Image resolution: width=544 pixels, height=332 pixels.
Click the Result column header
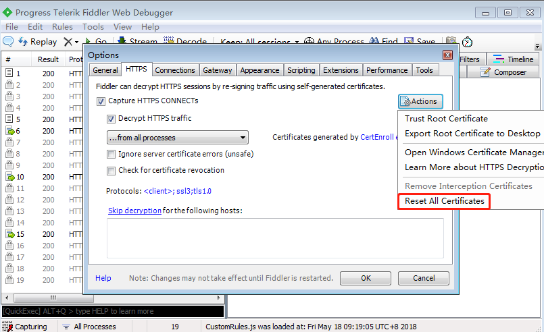pyautogui.click(x=48, y=59)
